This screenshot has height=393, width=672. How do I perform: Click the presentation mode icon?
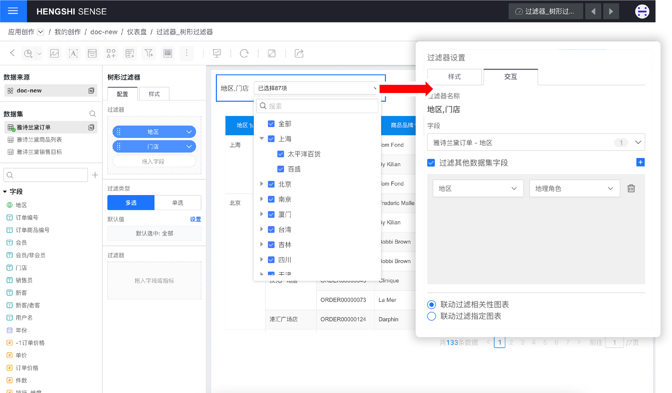[217, 53]
